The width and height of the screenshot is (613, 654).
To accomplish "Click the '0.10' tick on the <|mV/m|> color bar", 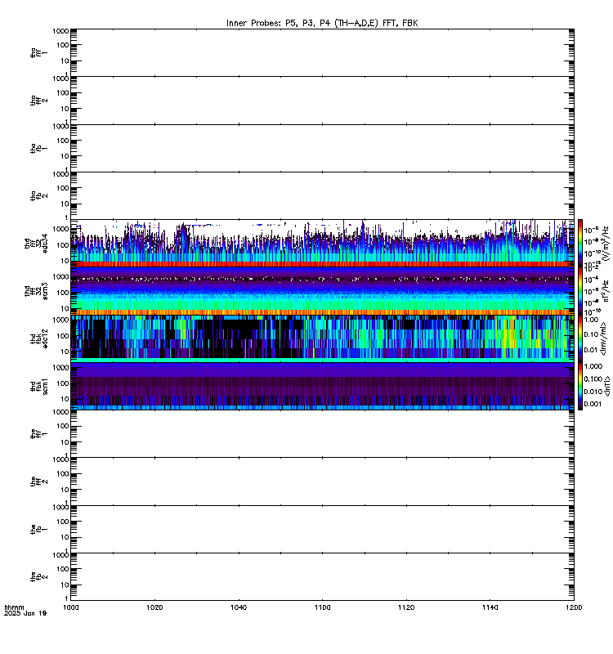I will pos(591,334).
